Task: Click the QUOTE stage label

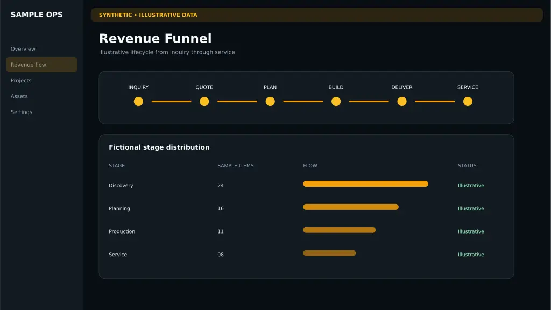Action: pyautogui.click(x=204, y=87)
